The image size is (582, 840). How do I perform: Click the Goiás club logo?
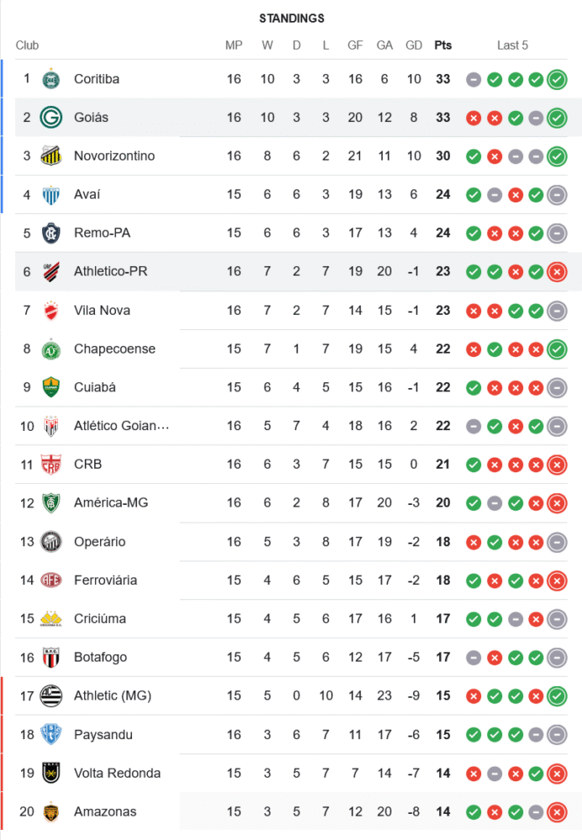coord(51,118)
